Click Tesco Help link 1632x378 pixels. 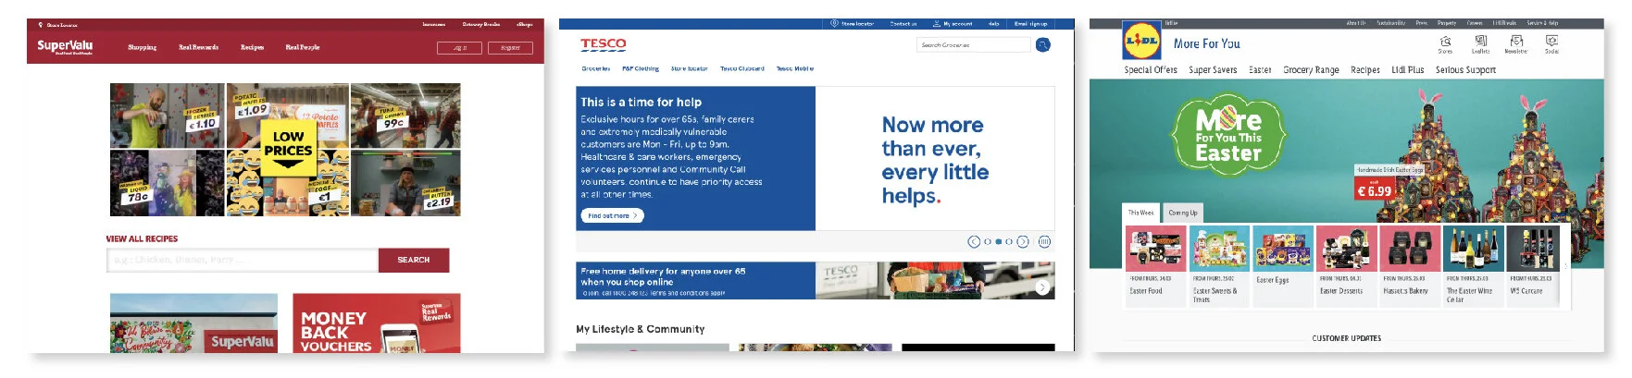[994, 24]
